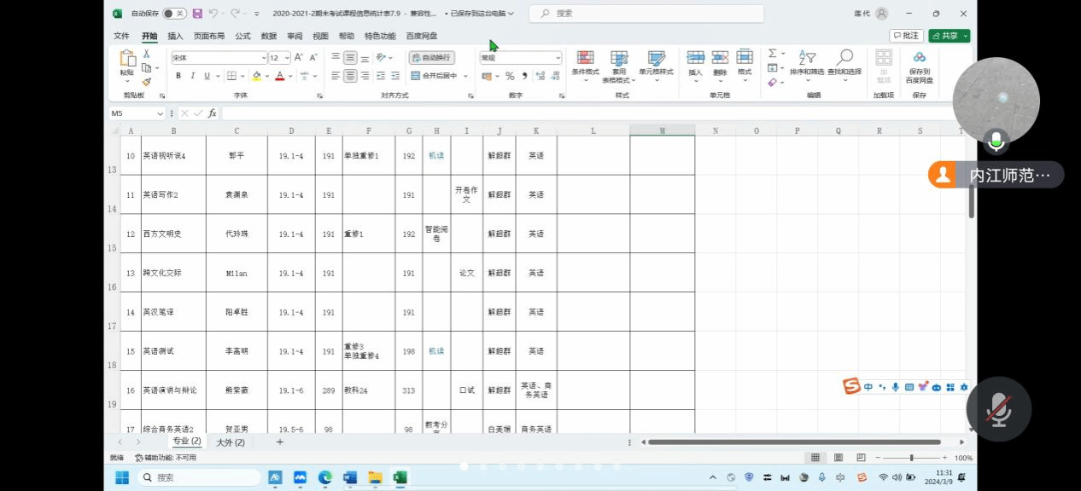Expand the font name dropdown (宋体)
Screen dimensions: 1081x491
(x=264, y=58)
